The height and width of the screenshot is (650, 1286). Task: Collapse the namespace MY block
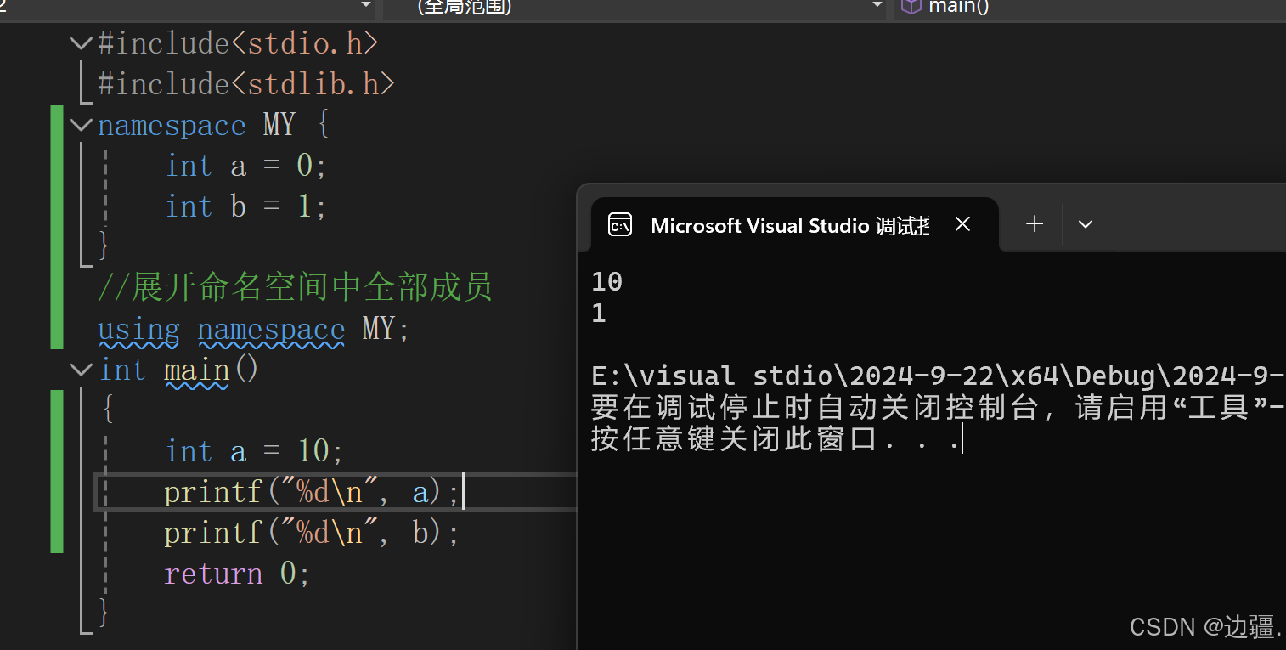pos(81,125)
